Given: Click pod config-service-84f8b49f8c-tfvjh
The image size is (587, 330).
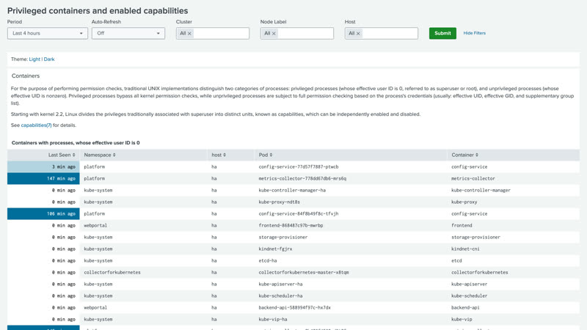Looking at the screenshot, I should [x=299, y=213].
